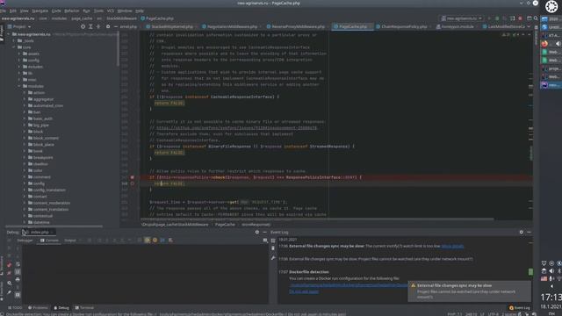Open Debug panel settings gear

point(257,232)
